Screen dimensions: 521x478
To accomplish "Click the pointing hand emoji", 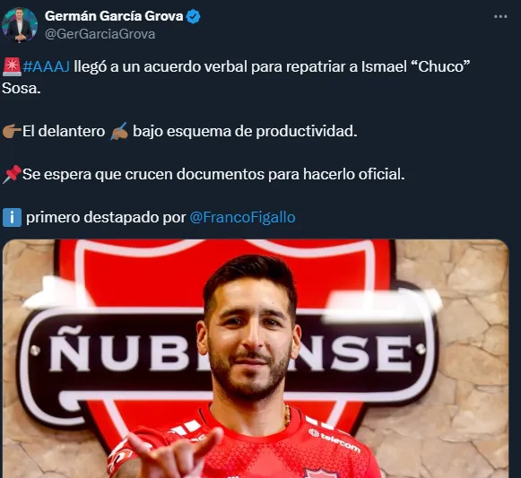I will [12, 131].
